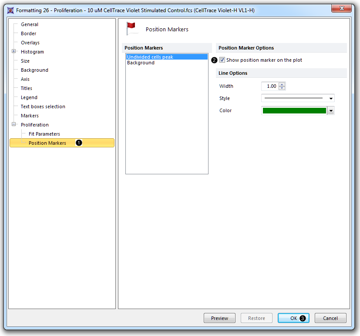This screenshot has width=360, height=336.
Task: Click the Width value input field
Action: (270, 86)
